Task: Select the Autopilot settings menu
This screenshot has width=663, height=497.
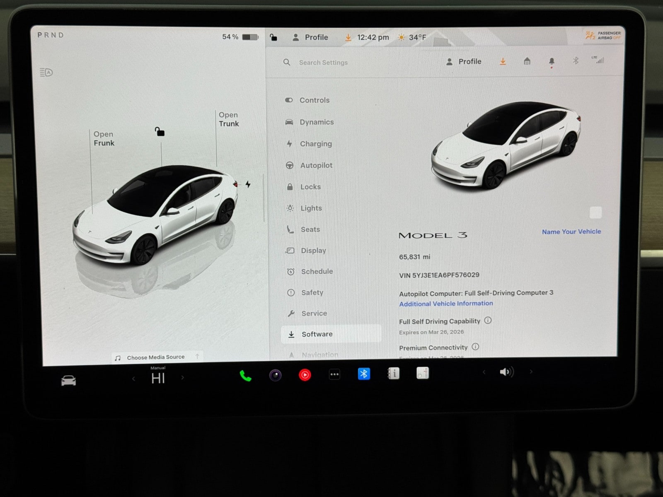Action: click(316, 165)
